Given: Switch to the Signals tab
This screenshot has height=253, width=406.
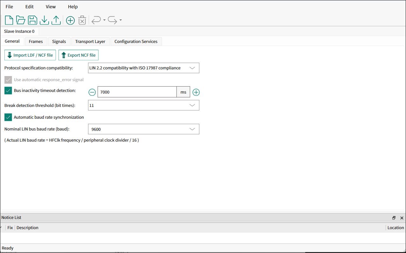Looking at the screenshot, I should coord(59,42).
